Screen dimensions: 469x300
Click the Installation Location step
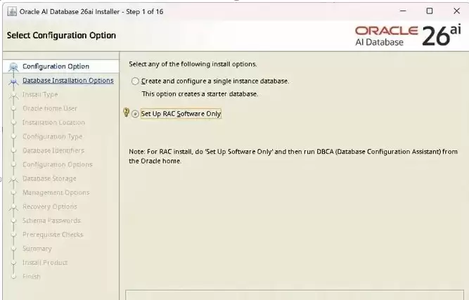[x=53, y=122]
